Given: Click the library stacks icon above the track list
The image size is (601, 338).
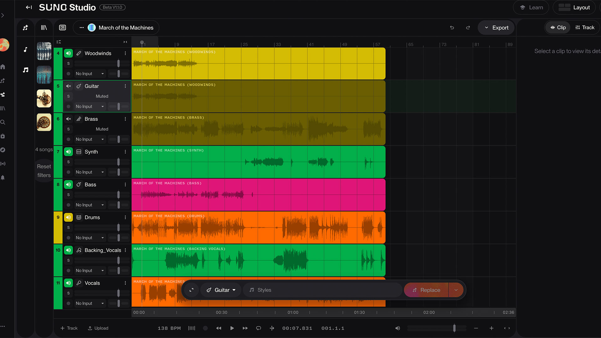Looking at the screenshot, I should pyautogui.click(x=44, y=27).
